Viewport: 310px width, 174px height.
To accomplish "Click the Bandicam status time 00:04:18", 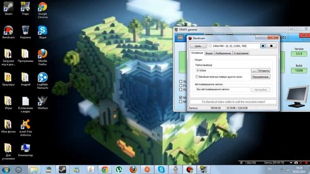I will coord(216,108).
